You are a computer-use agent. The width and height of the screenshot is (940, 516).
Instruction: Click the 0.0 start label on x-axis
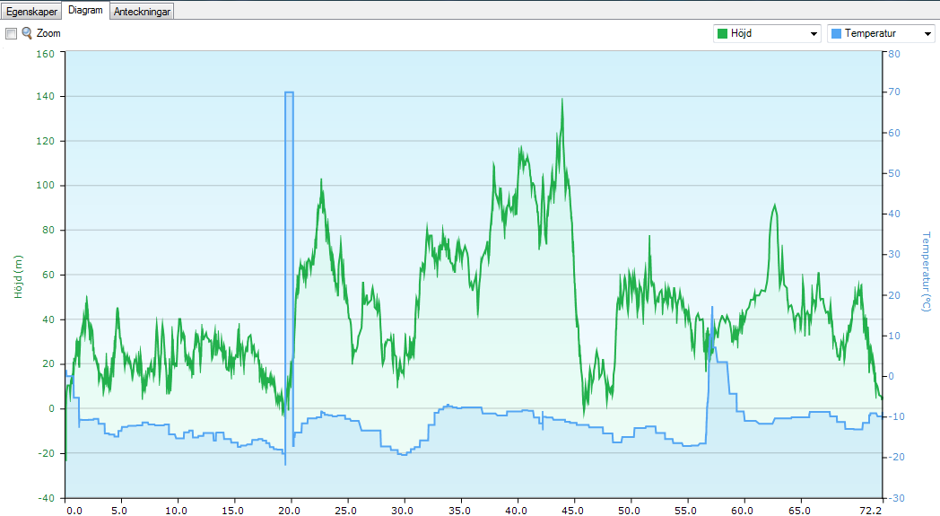tap(74, 510)
